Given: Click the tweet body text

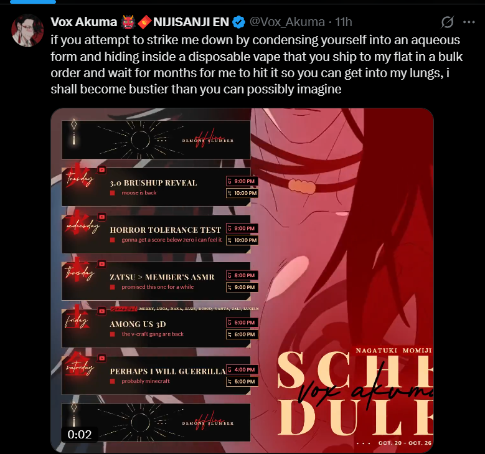Looking at the screenshot, I should point(257,64).
